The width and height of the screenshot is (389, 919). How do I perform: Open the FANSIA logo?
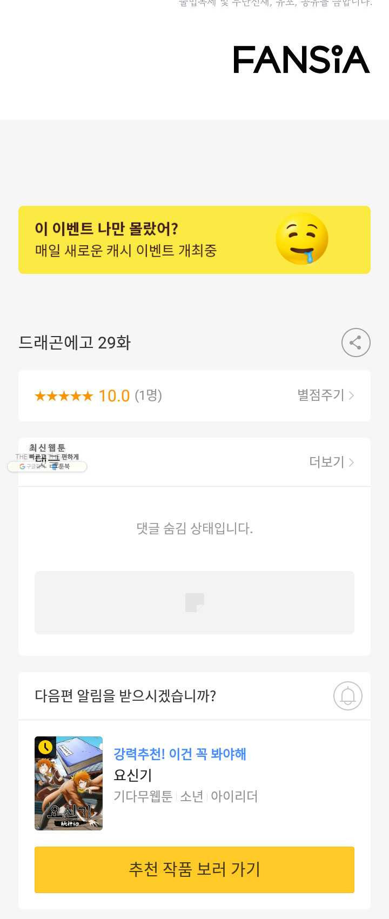[301, 59]
